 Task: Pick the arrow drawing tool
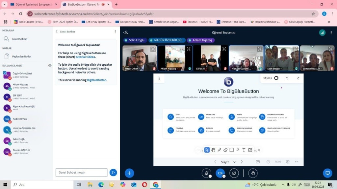pos(238,150)
